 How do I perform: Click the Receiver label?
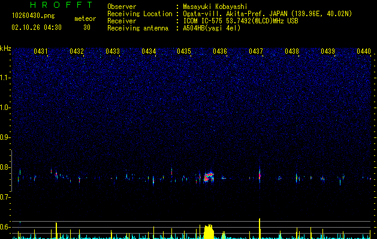point(122,21)
